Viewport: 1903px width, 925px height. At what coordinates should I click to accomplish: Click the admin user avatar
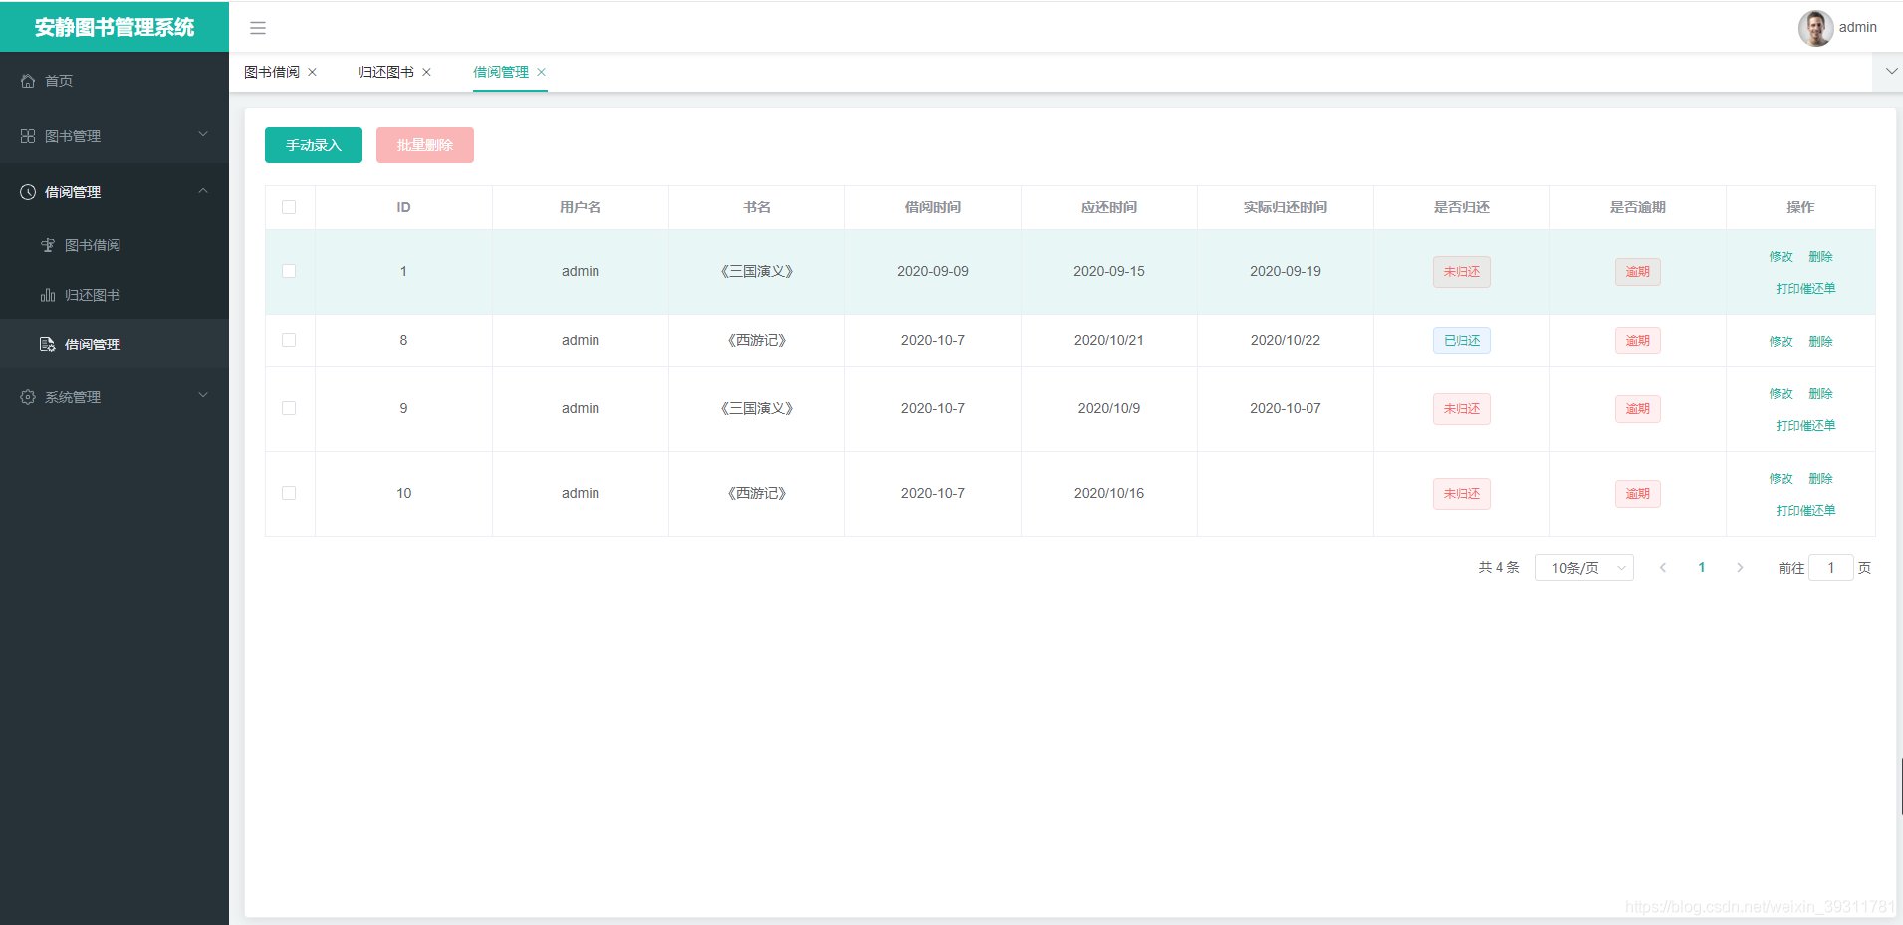1815,28
